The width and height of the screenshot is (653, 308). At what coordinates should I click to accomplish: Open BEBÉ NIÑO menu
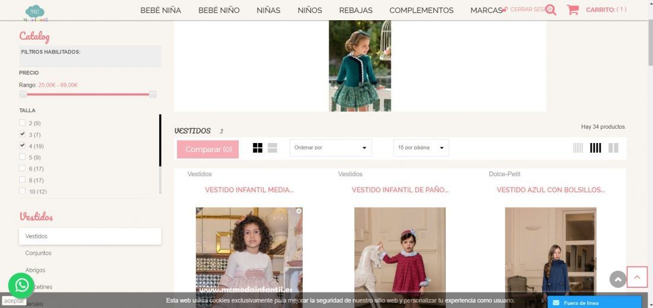click(219, 11)
